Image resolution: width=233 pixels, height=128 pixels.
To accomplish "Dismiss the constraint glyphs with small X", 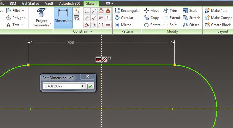I will click(109, 58).
